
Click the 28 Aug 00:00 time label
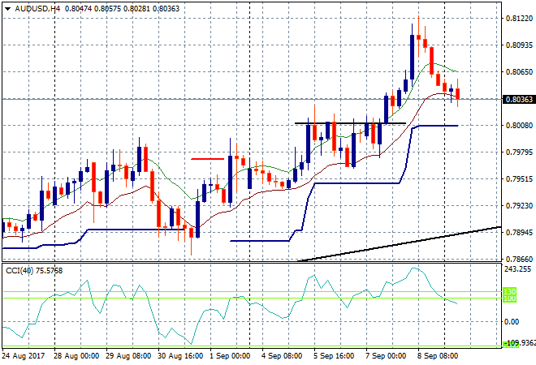76,356
